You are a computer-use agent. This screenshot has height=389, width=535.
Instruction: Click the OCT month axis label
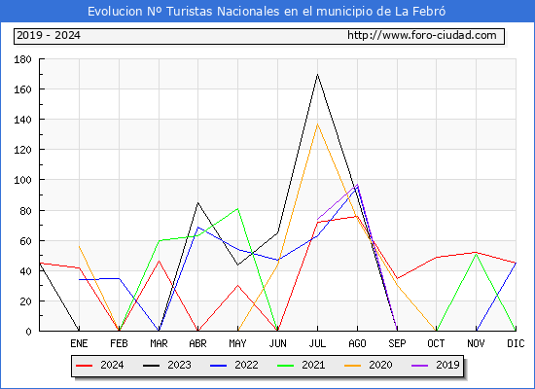(436, 343)
